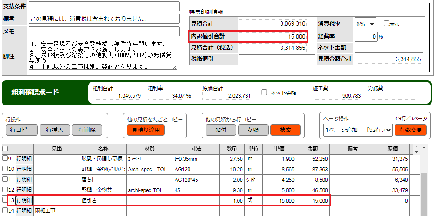Viewport: 438px width, 216px height.
Task: Focus the 支払条件 input field
Action: [104, 7]
